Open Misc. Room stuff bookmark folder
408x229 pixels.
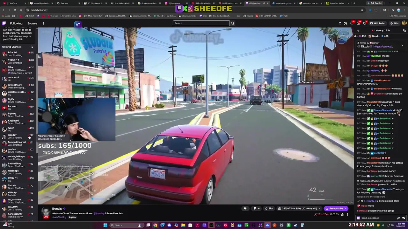pyautogui.click(x=93, y=16)
